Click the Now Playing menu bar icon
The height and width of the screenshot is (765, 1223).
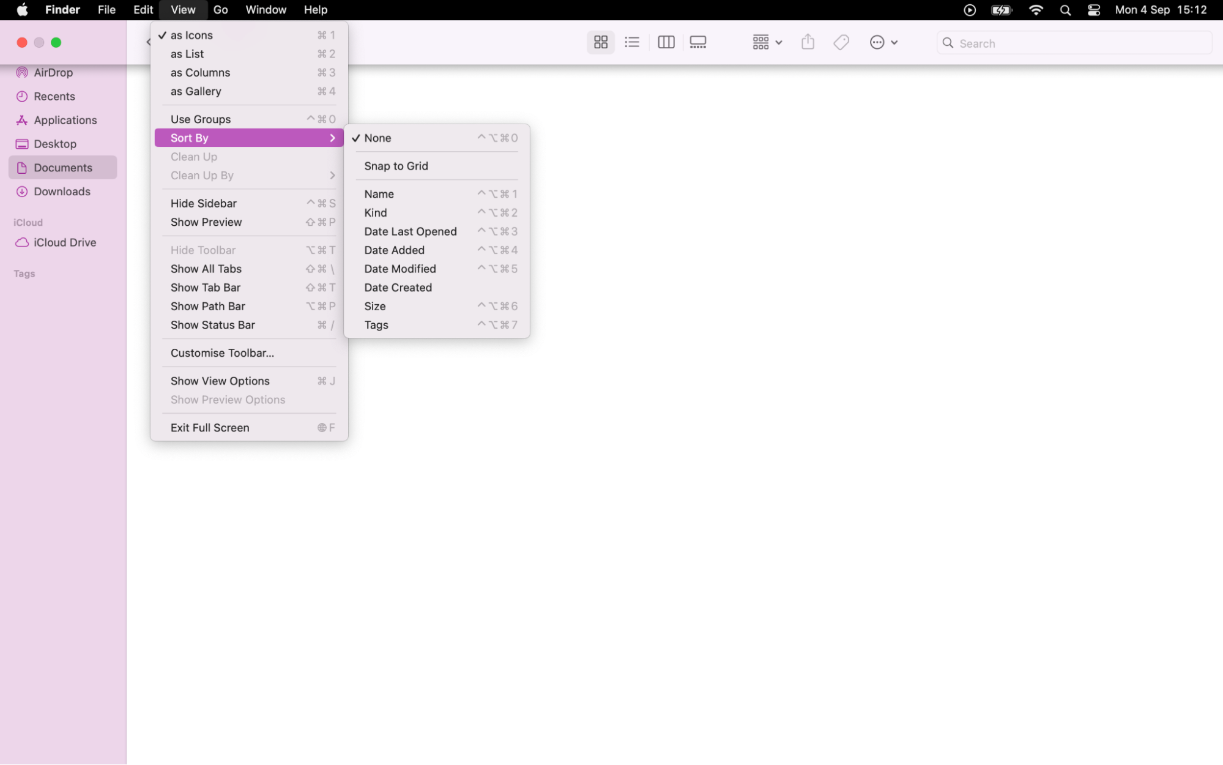point(969,10)
